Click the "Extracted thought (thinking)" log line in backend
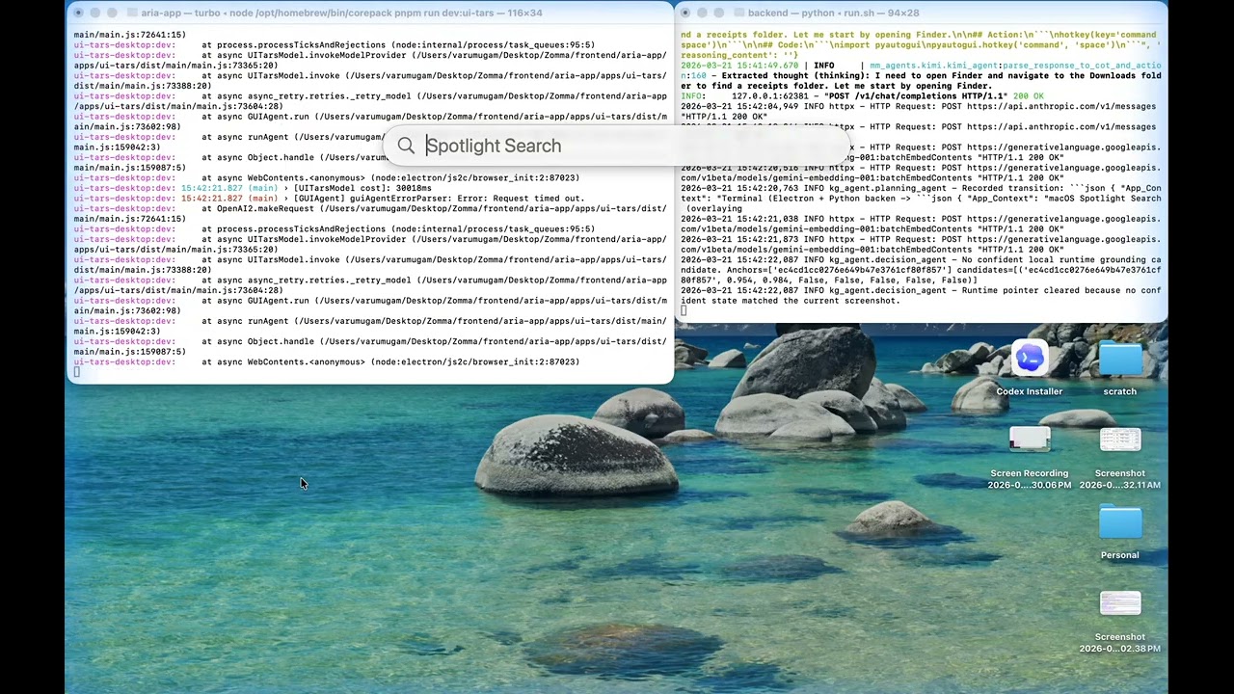Image resolution: width=1234 pixels, height=694 pixels. [x=921, y=81]
